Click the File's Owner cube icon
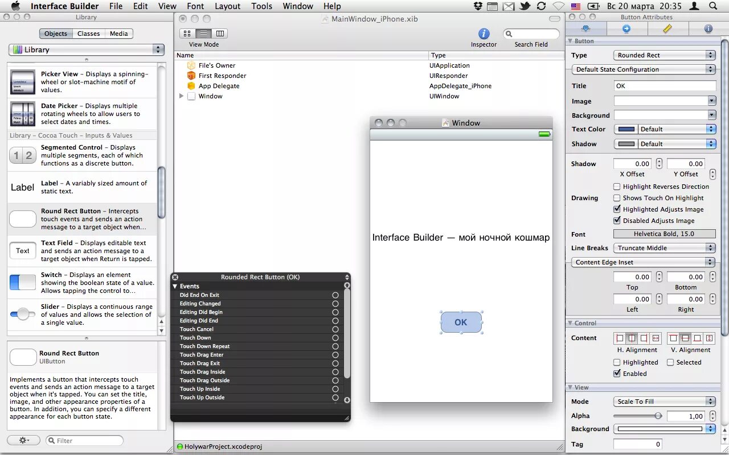 click(191, 65)
